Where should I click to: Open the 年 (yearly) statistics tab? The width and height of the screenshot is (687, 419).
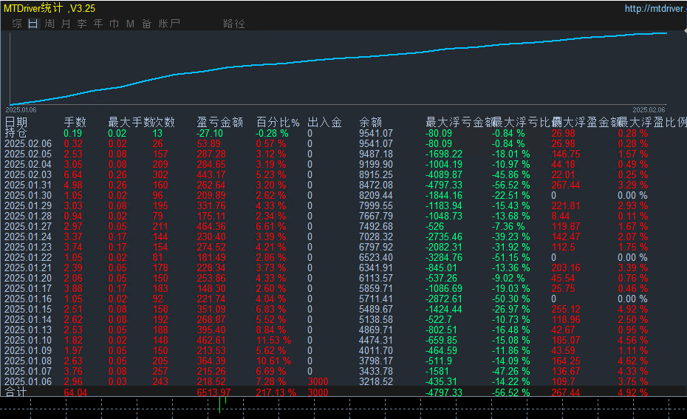pyautogui.click(x=98, y=24)
